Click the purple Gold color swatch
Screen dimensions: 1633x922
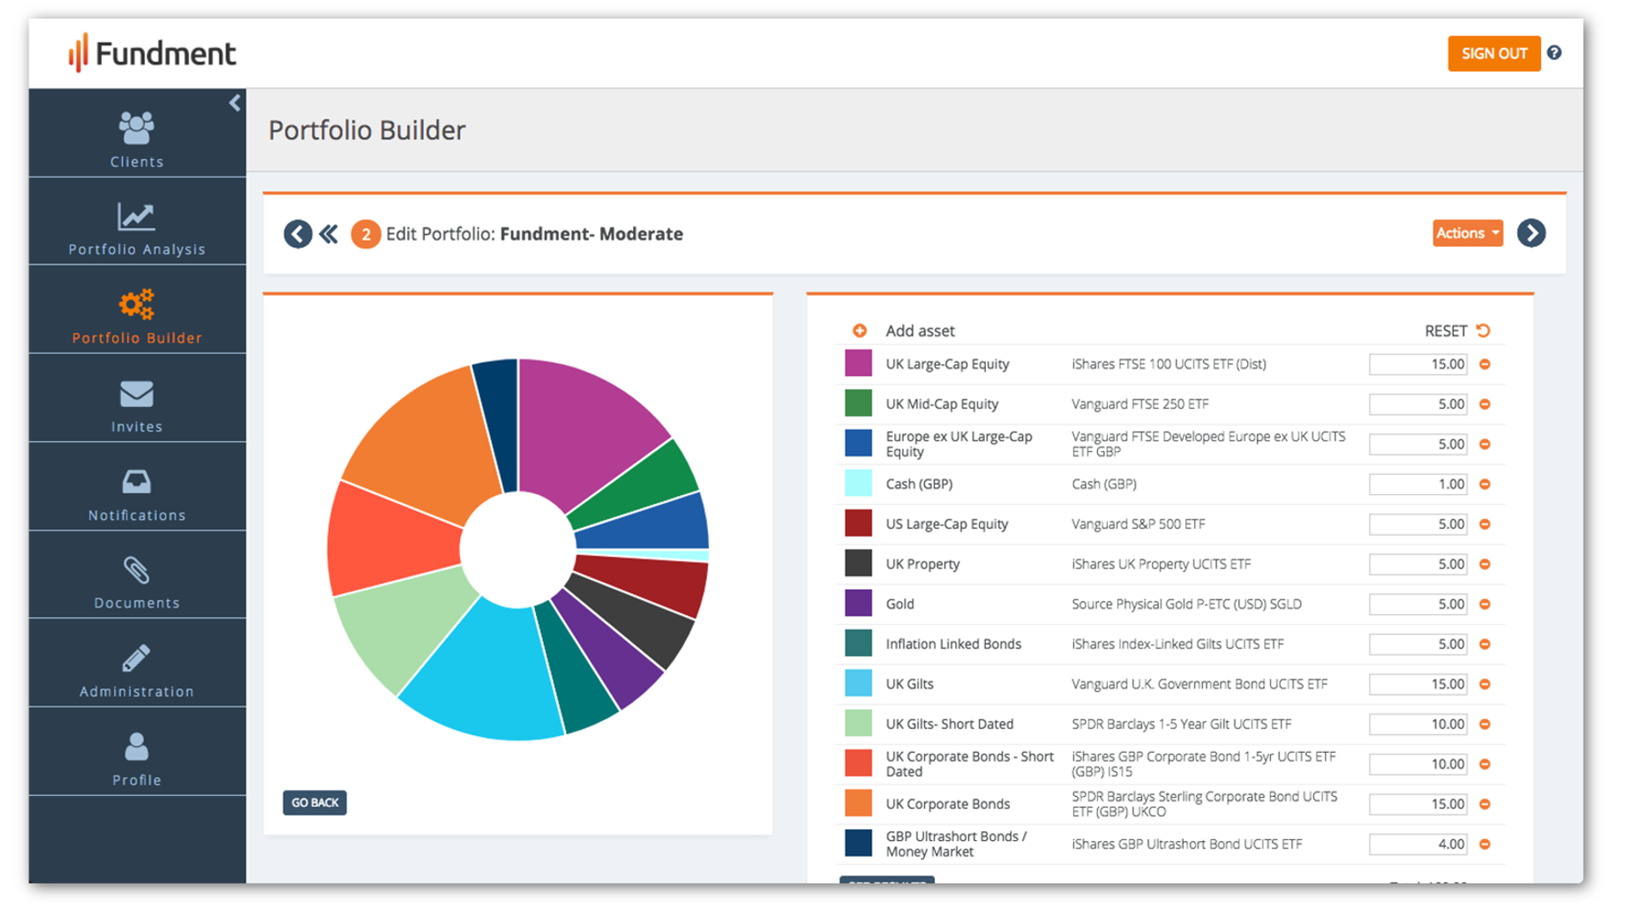click(858, 603)
